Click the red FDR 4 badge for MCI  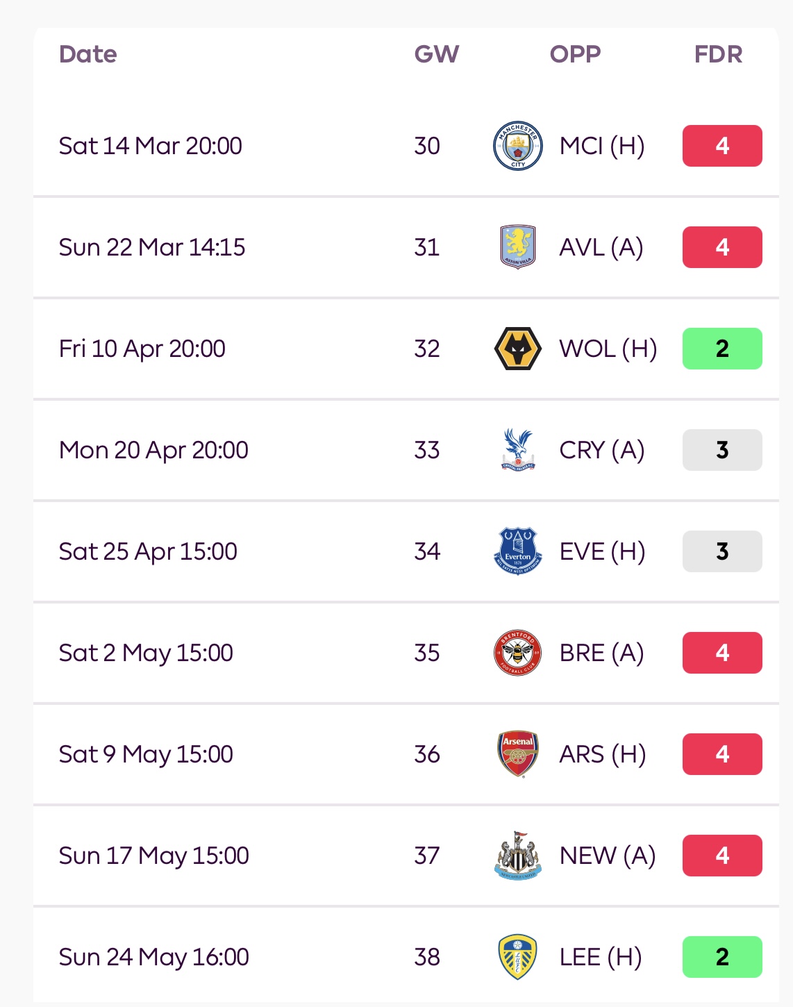722,146
